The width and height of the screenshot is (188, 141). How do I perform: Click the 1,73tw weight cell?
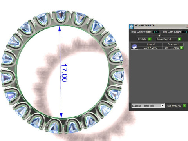click(175, 48)
